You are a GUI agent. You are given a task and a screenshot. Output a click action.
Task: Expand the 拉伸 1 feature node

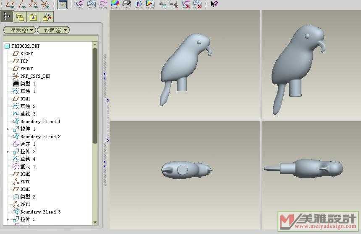pyautogui.click(x=8, y=129)
